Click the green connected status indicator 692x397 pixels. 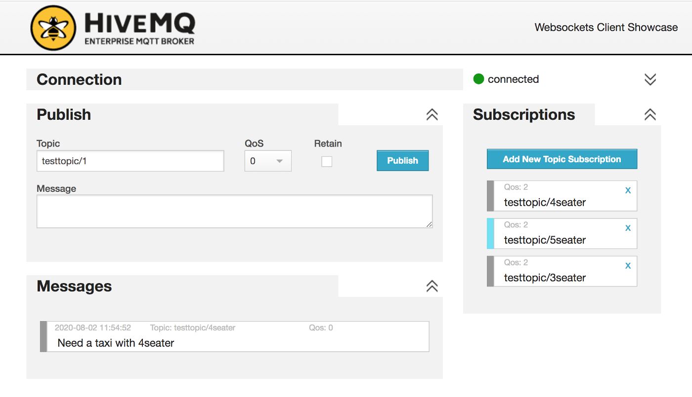478,79
